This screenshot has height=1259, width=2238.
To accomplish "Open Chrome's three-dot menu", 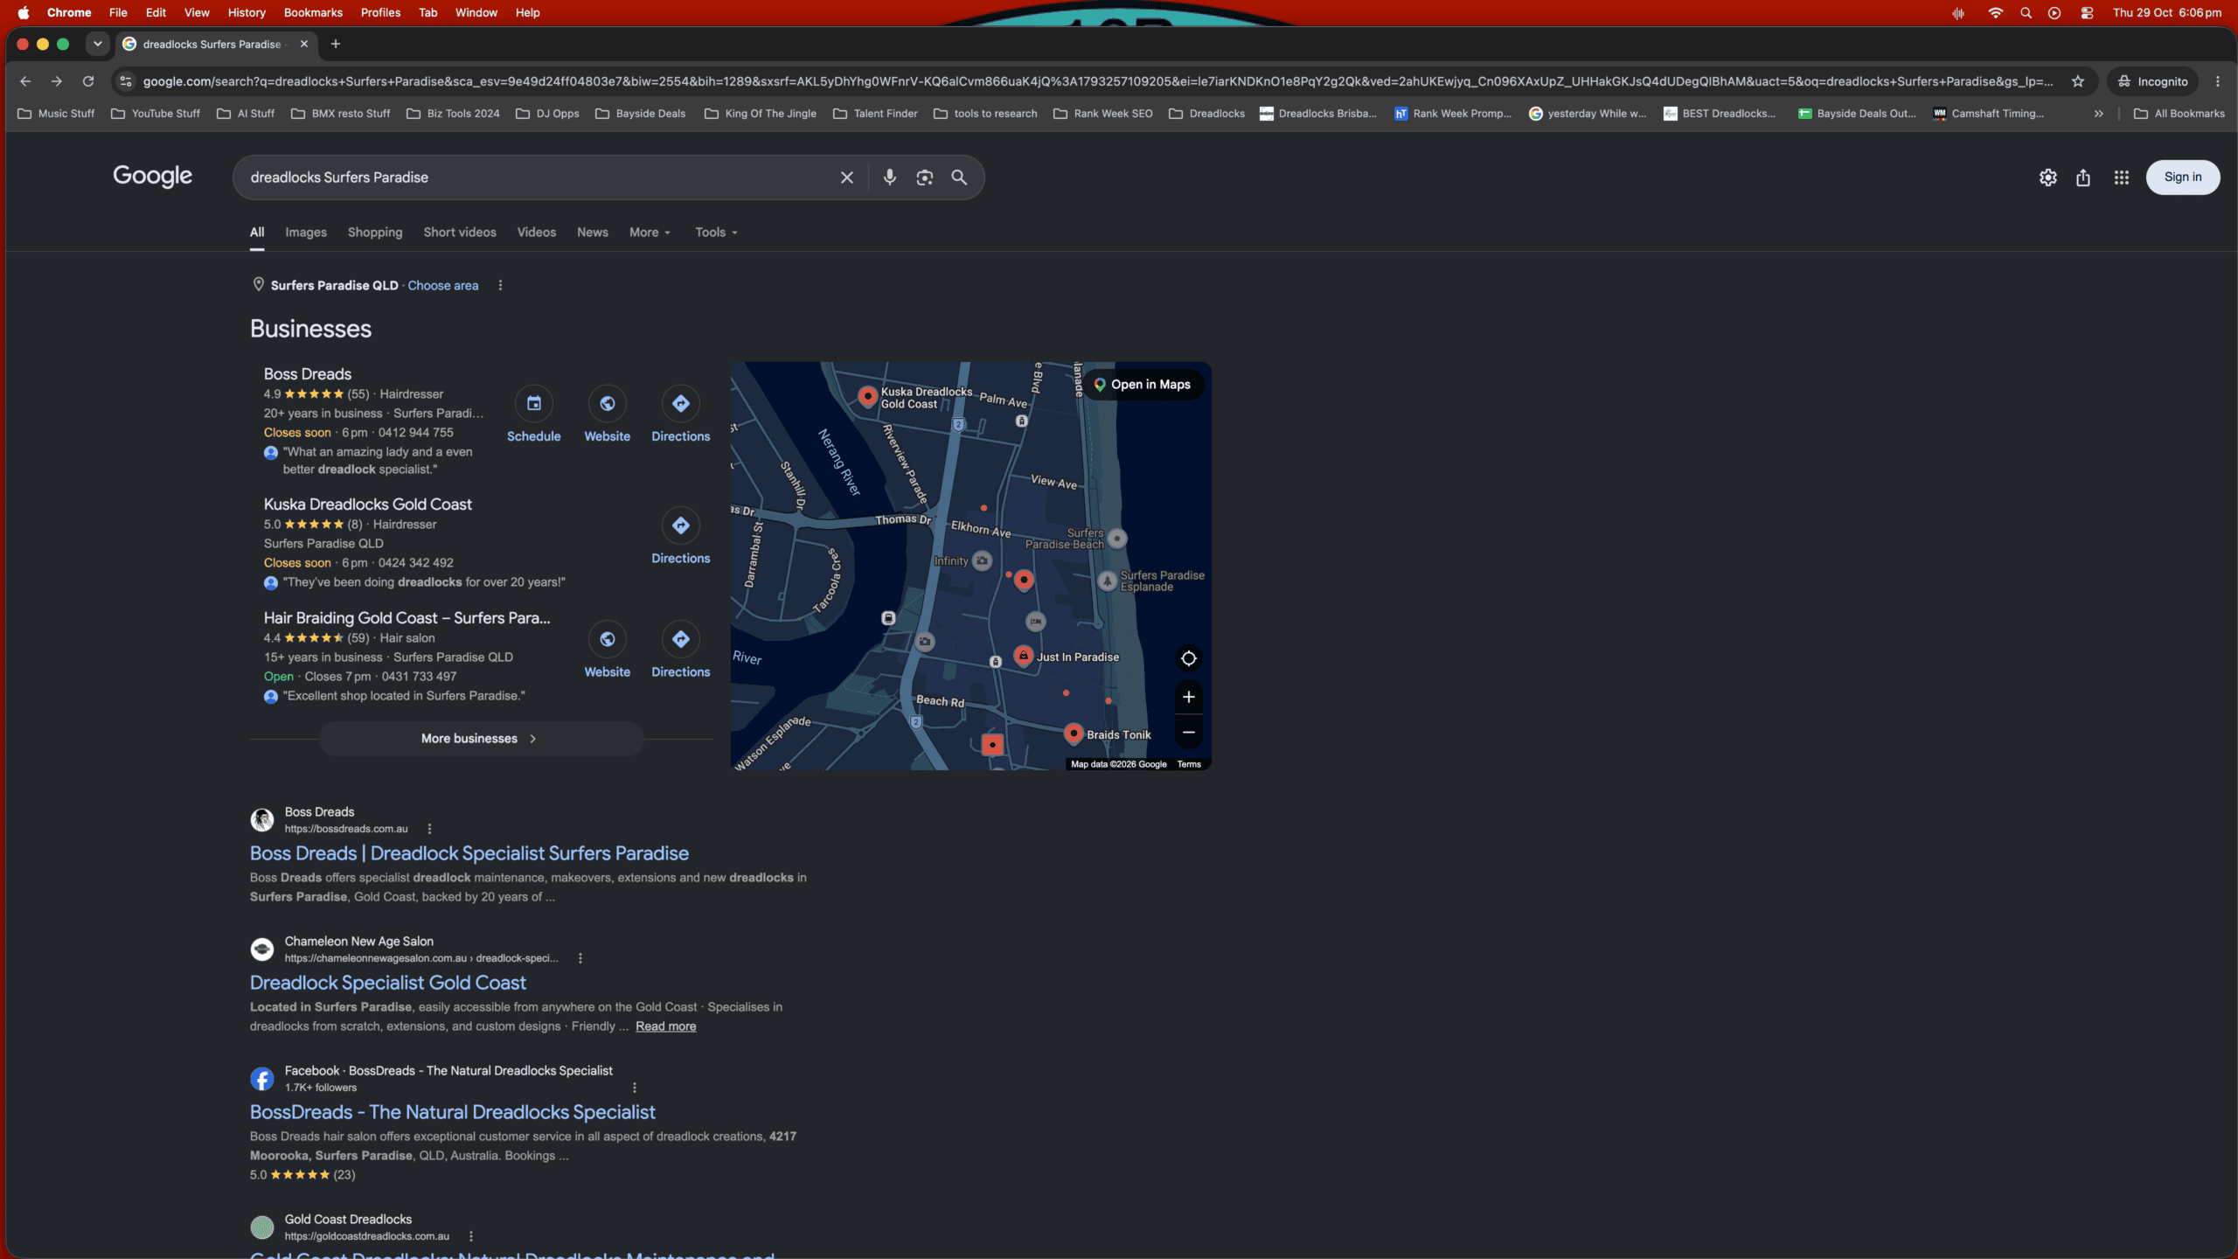I will point(2218,81).
